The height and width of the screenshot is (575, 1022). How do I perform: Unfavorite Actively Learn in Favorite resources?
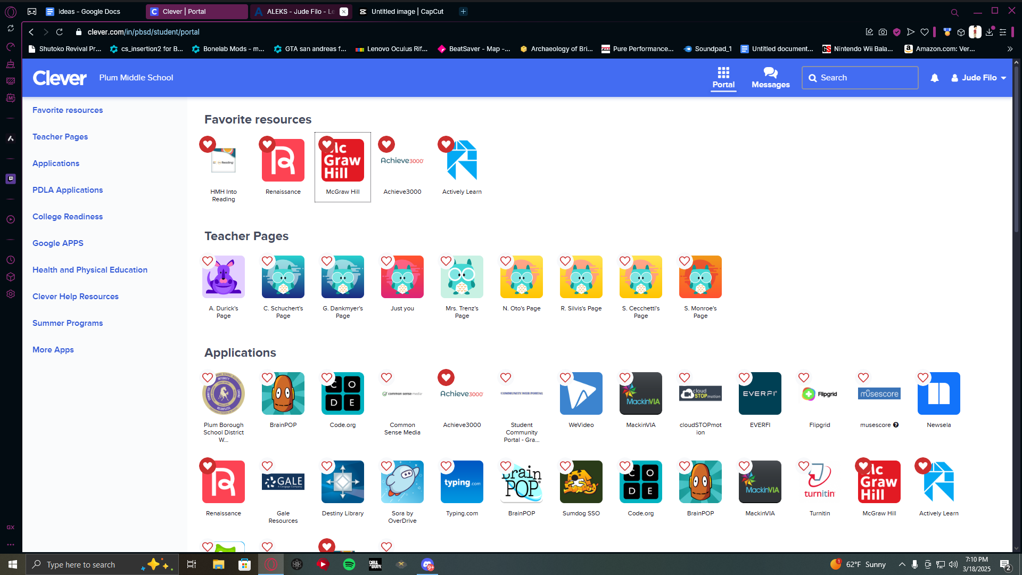(x=446, y=144)
